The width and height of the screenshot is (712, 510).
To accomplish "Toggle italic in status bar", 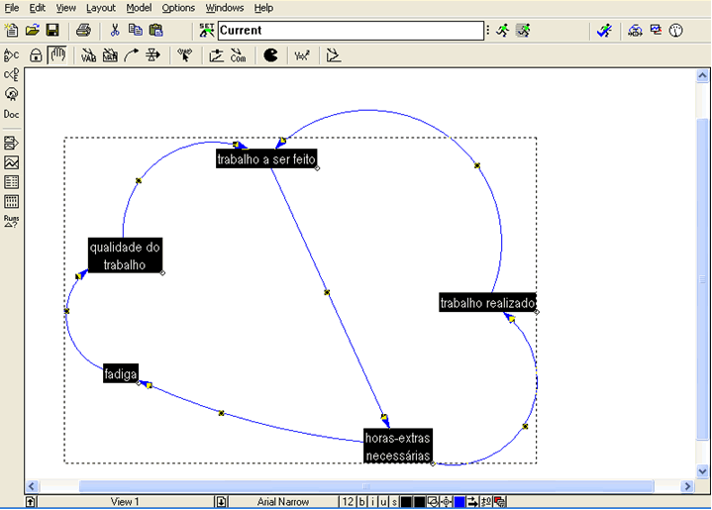I will [x=372, y=502].
